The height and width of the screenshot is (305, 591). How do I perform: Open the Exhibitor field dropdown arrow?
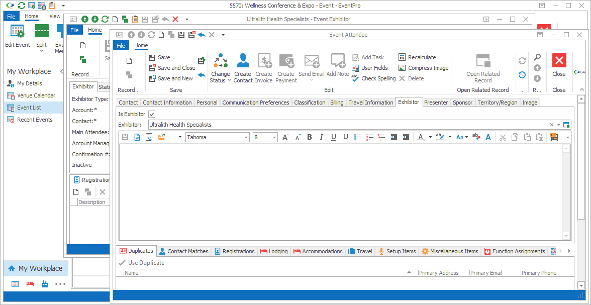[x=559, y=125]
